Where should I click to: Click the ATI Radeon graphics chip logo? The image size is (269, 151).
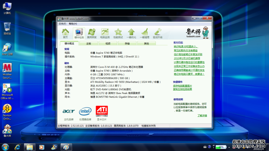click(102, 111)
